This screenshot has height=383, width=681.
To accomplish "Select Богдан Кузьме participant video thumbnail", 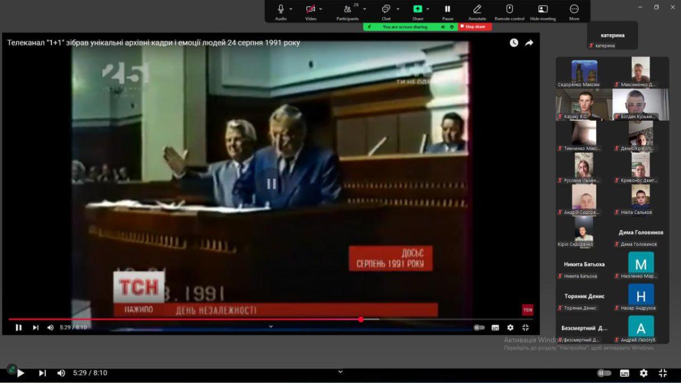I will click(x=640, y=104).
